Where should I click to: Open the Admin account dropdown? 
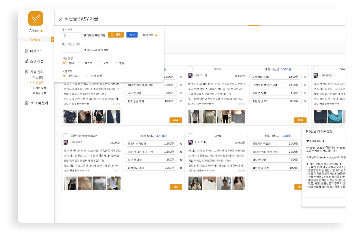coord(41,31)
